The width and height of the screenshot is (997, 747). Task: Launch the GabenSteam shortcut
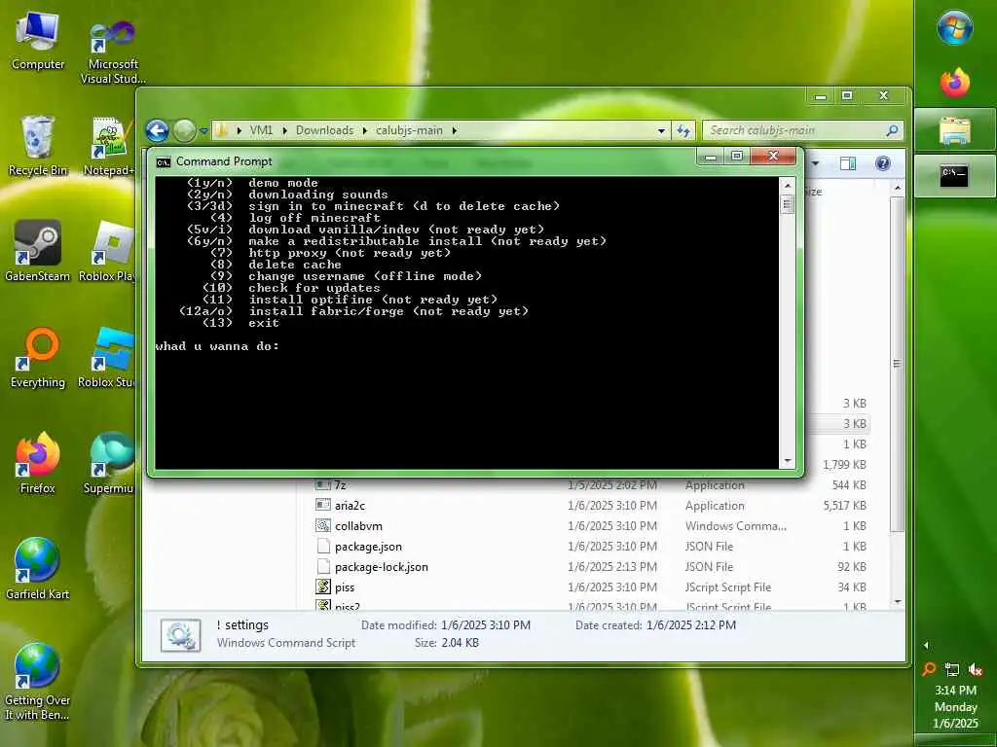click(38, 251)
